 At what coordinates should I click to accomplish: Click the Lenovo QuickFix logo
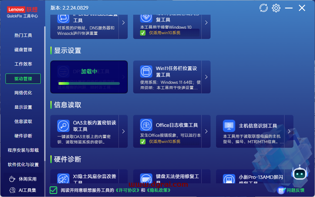(22, 12)
